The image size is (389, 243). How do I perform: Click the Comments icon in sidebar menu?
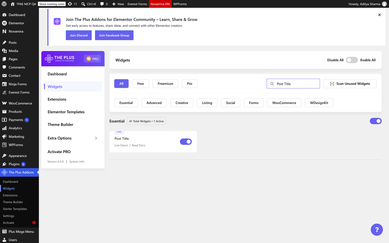click(4, 67)
